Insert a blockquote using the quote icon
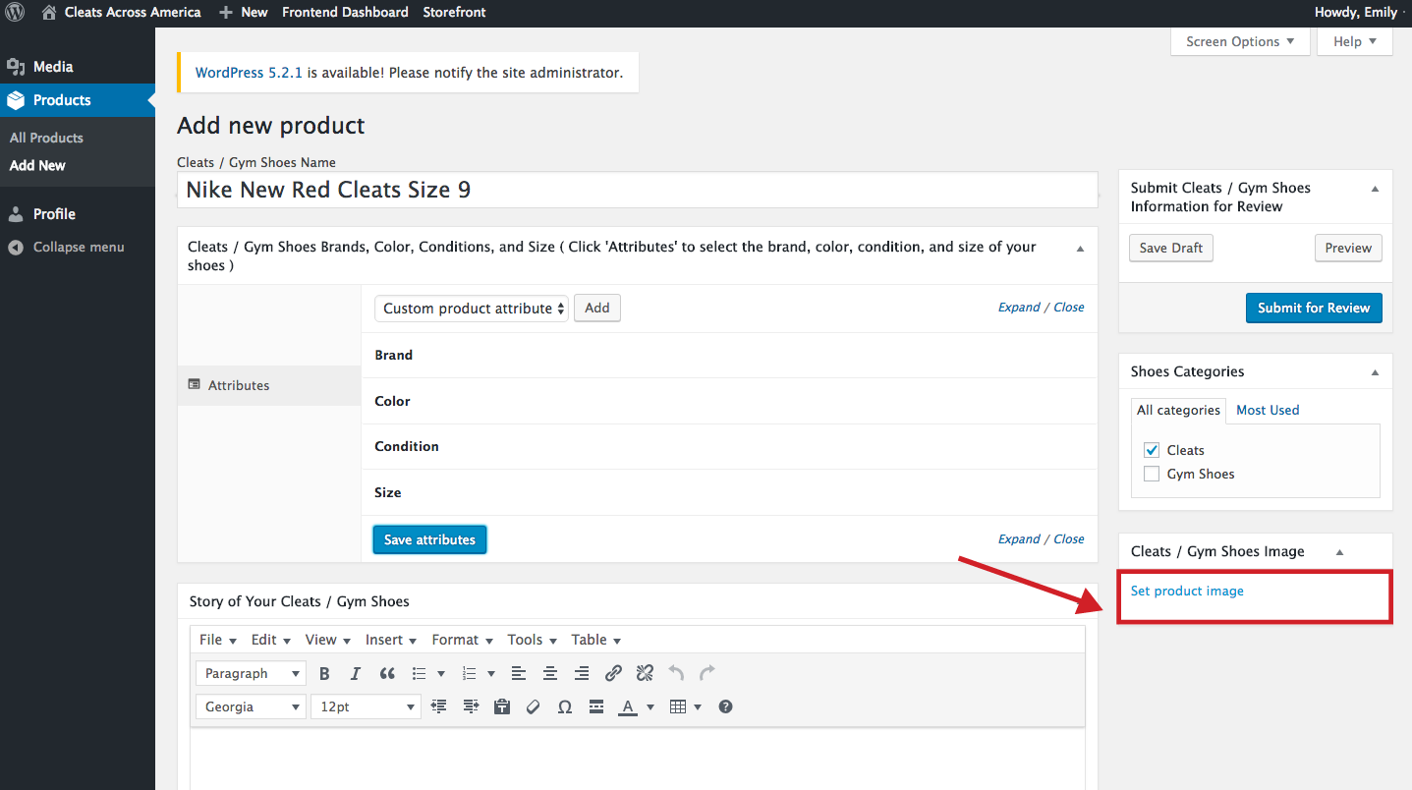1412x790 pixels. click(387, 673)
